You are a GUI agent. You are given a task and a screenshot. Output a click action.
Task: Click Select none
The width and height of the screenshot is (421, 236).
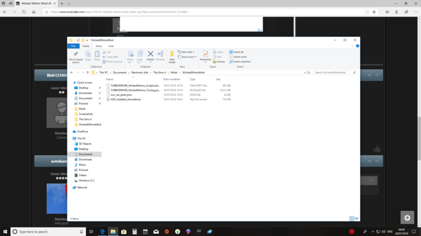tap(238, 57)
